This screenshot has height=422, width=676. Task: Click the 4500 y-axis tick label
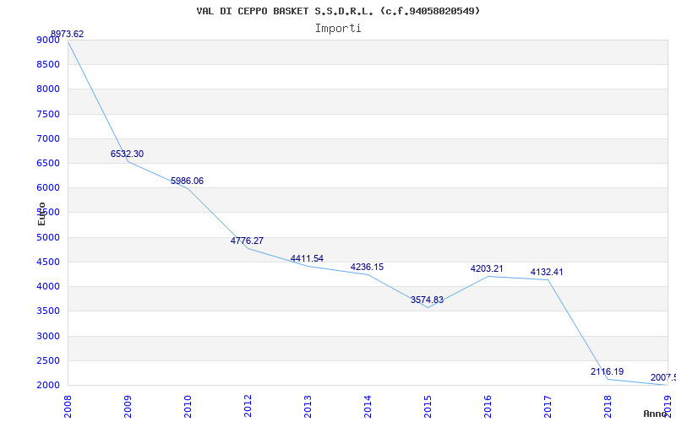point(48,262)
